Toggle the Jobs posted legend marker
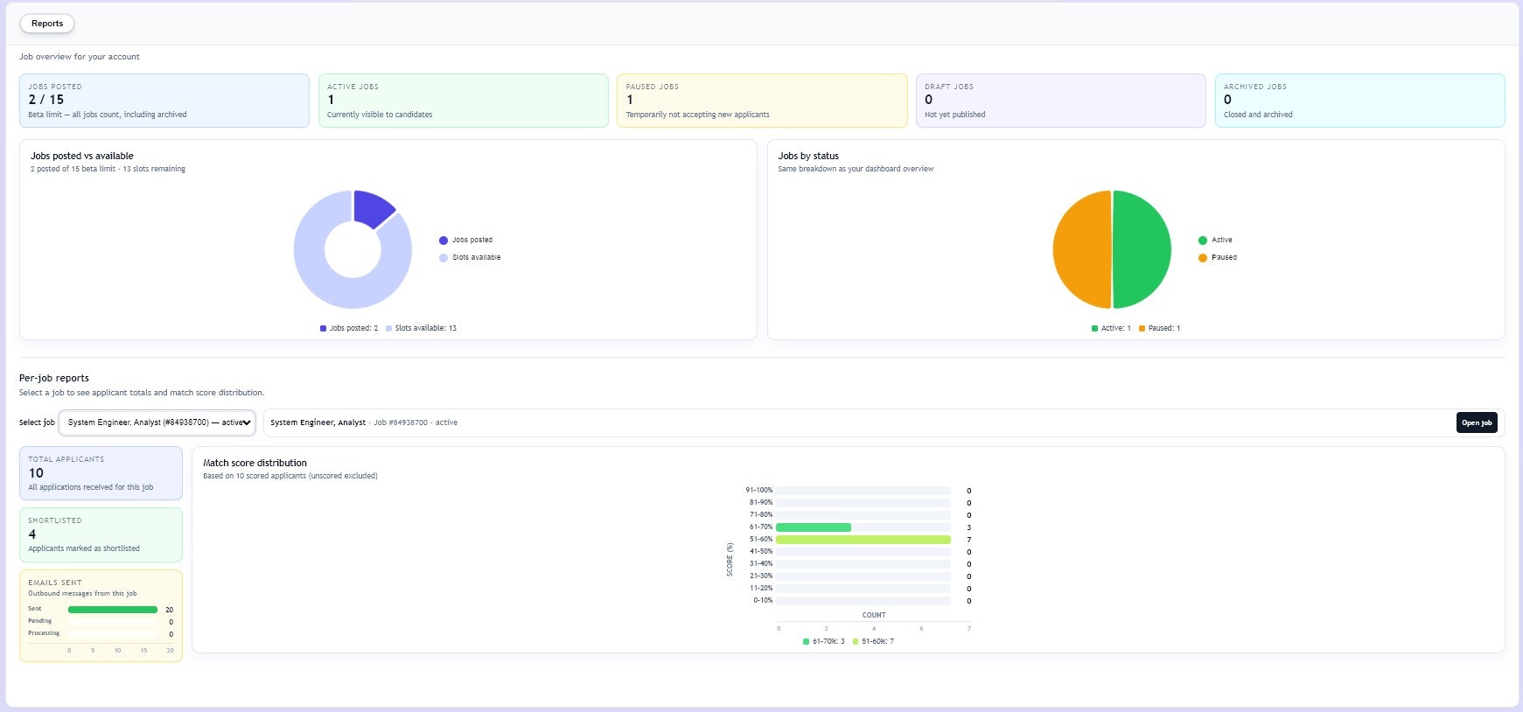 click(444, 241)
